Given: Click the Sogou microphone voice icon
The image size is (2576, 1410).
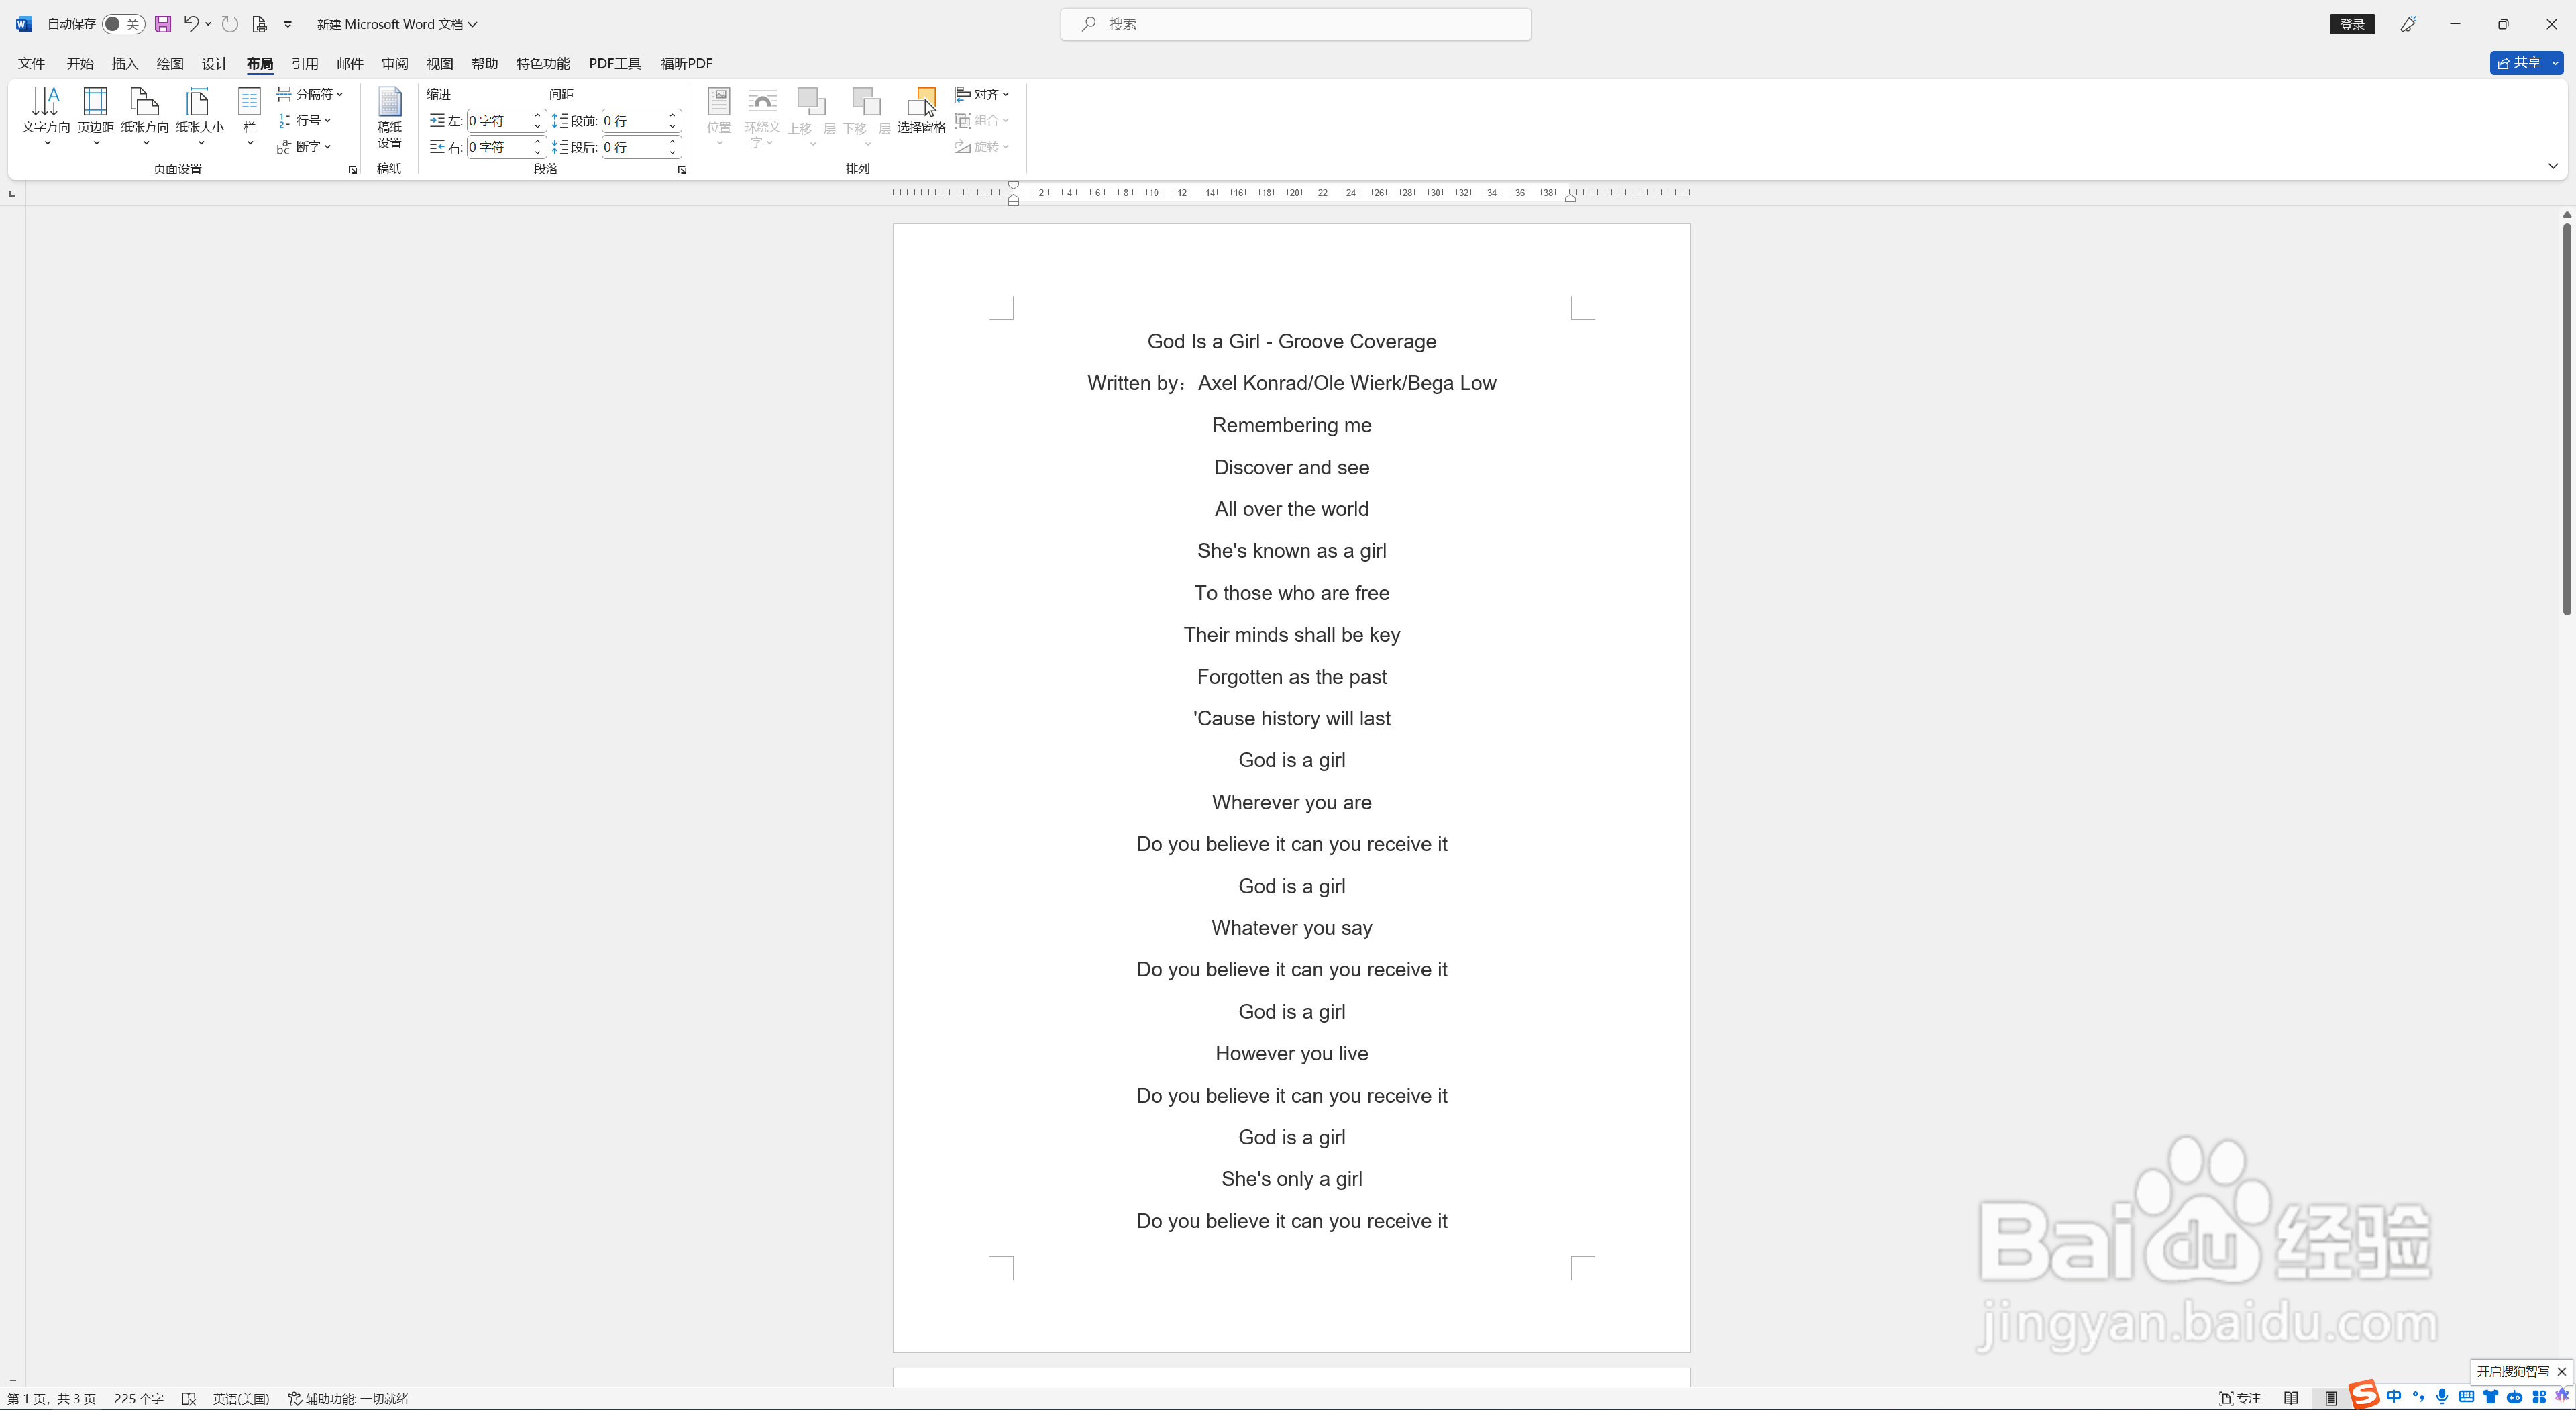Looking at the screenshot, I should click(x=2442, y=1397).
